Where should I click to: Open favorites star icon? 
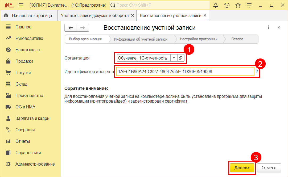pyautogui.click(x=238, y=5)
